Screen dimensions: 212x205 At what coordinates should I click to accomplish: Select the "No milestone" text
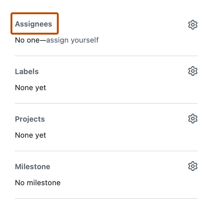(38, 183)
